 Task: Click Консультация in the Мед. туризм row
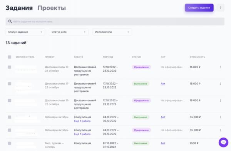82,143
